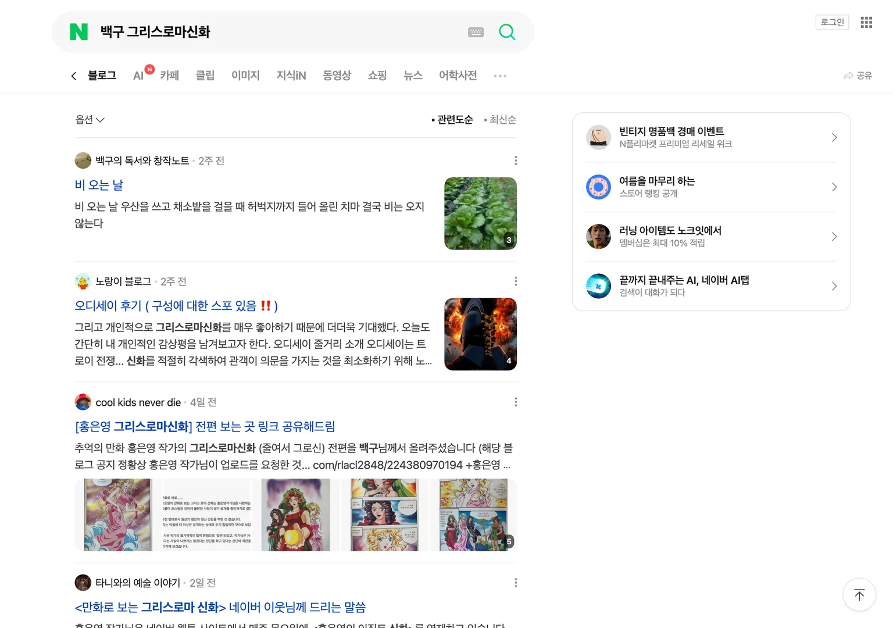Switch to the 블로그 tab

click(x=102, y=76)
